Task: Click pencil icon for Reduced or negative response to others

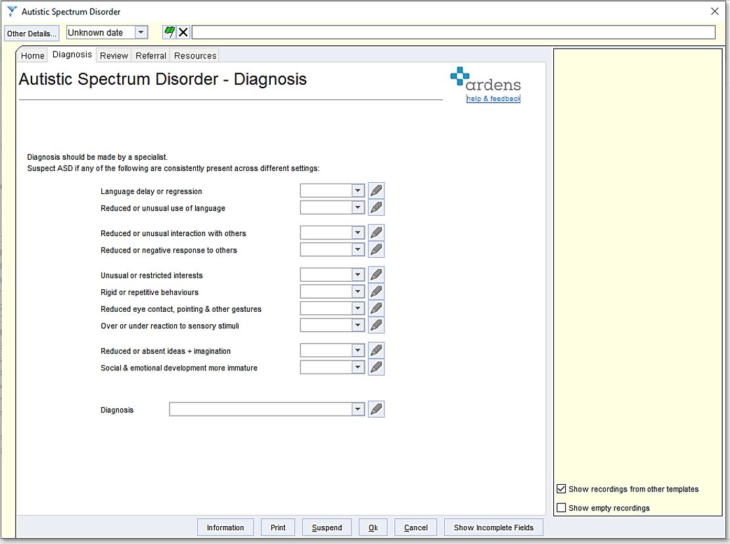Action: 376,249
